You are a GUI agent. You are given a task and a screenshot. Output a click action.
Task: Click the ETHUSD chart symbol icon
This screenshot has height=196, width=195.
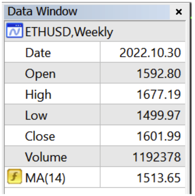coord(14,32)
